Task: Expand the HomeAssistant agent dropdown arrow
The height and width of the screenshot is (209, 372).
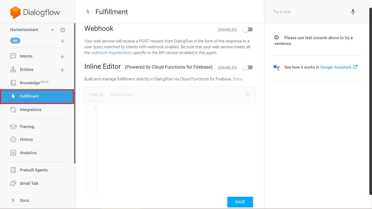Action: pyautogui.click(x=52, y=30)
